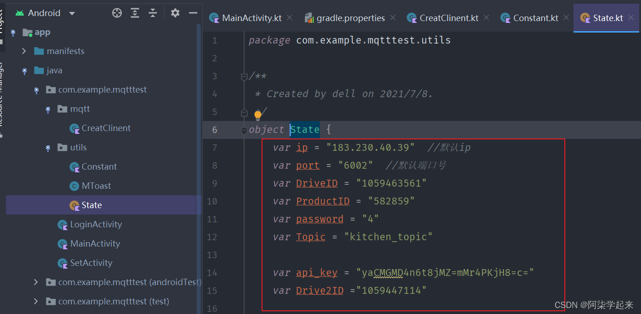Click the Kotlin icon beside Constant

[x=74, y=167]
